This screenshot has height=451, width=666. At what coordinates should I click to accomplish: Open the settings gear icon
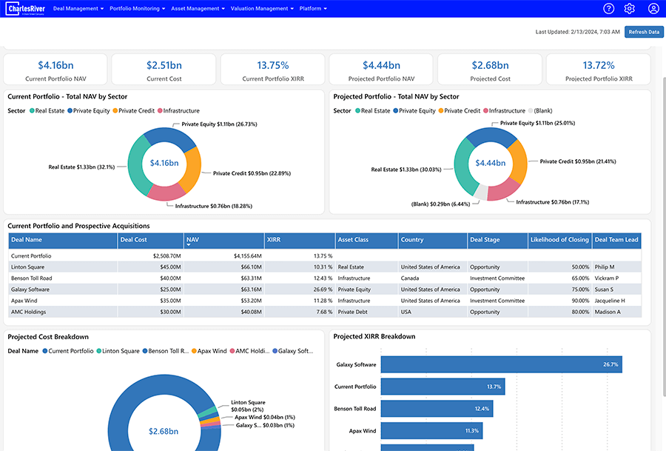630,8
